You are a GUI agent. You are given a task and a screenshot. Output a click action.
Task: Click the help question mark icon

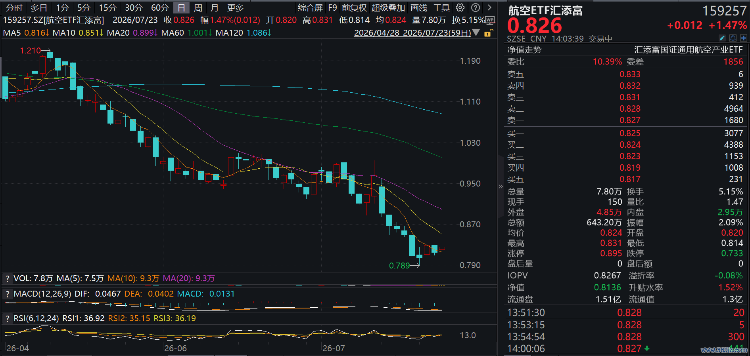[x=476, y=8]
